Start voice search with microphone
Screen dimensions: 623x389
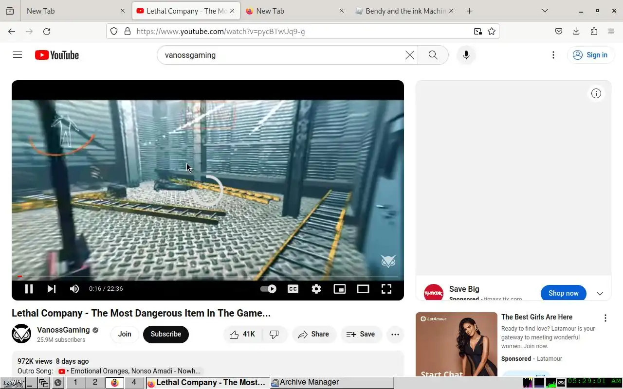[x=466, y=55]
